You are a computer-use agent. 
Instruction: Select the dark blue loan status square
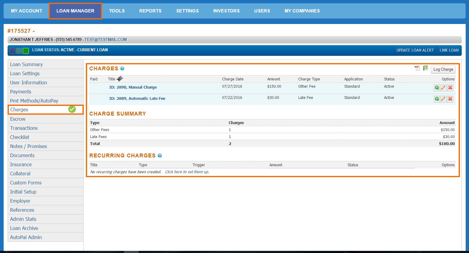click(12, 51)
